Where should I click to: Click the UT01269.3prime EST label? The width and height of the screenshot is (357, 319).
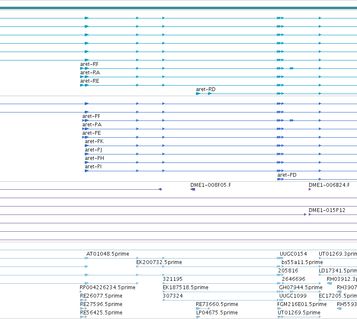tap(338, 254)
